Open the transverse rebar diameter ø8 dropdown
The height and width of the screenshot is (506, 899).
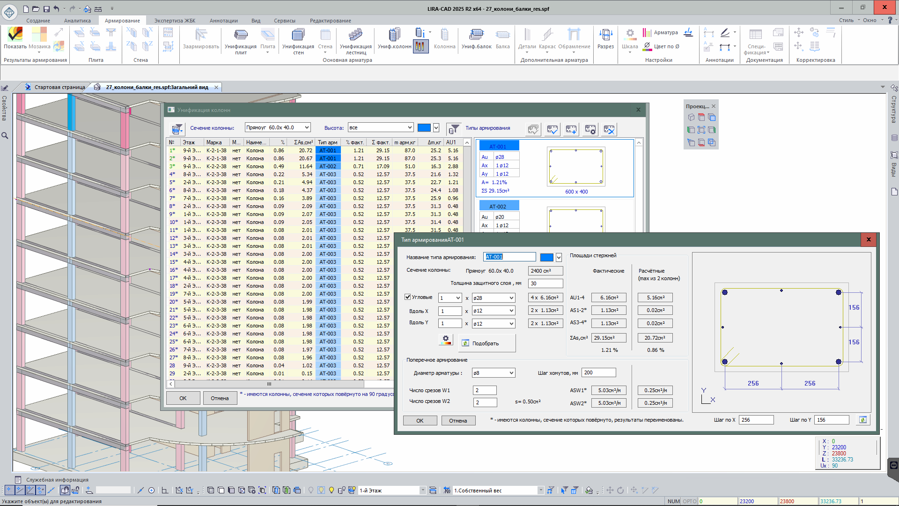coord(511,373)
